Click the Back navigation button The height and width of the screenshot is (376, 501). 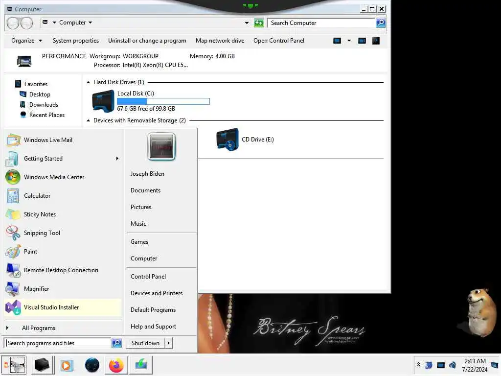pos(13,23)
